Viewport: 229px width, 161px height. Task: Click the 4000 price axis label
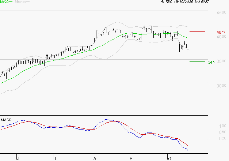[221, 37]
